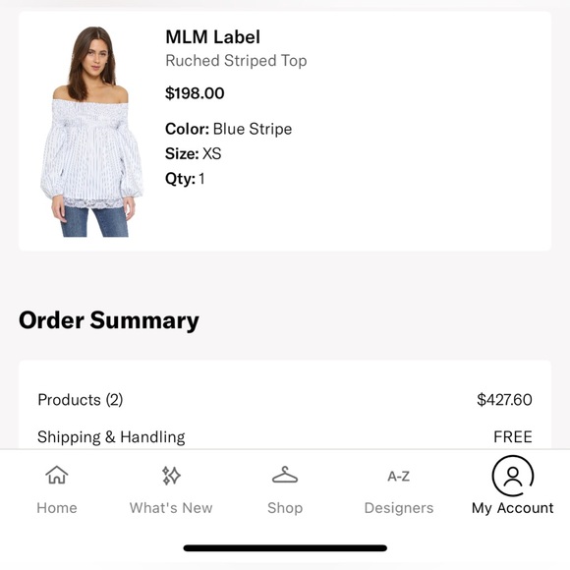
Task: Select the My Account tab label
Action: [513, 508]
